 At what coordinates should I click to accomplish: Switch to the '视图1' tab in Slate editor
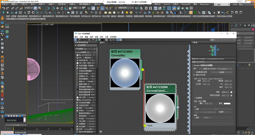(x=102, y=43)
